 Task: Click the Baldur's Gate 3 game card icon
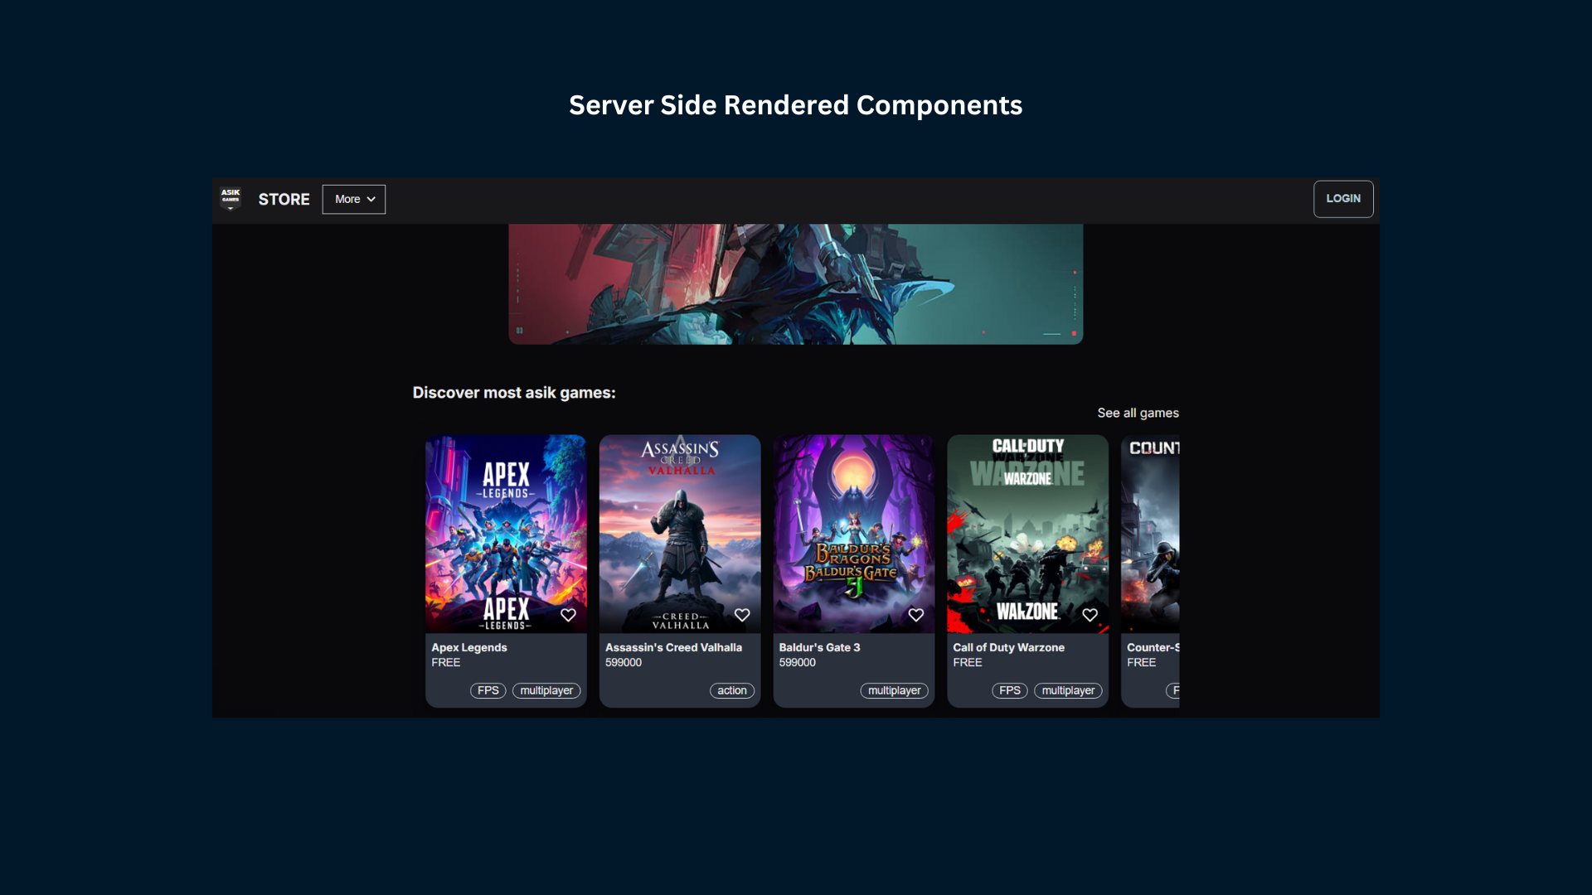(x=915, y=614)
